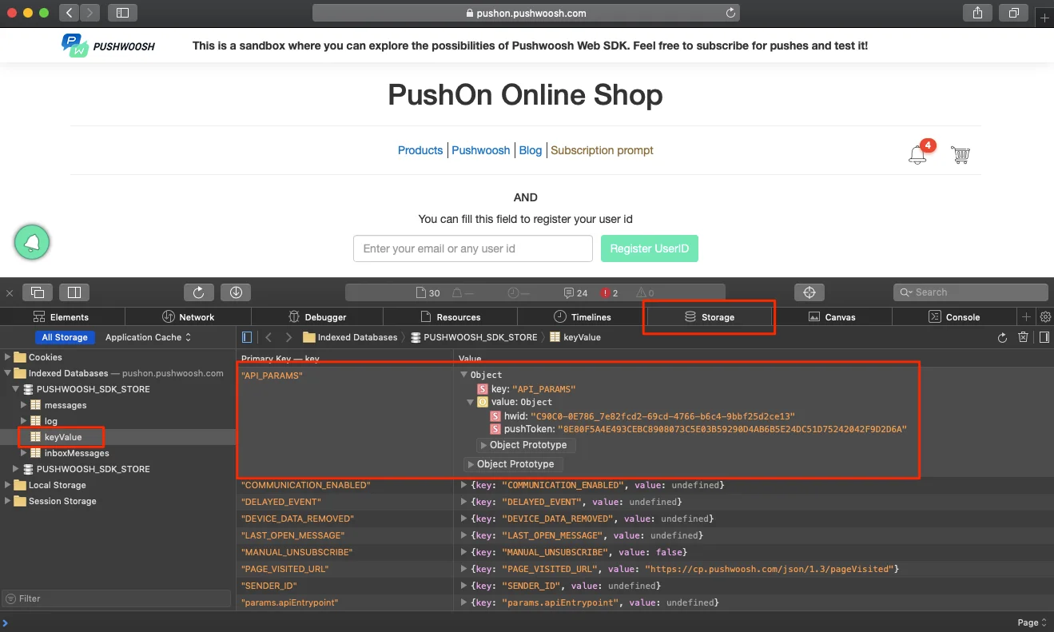Open the shopping cart icon
The image size is (1054, 632).
tap(960, 154)
